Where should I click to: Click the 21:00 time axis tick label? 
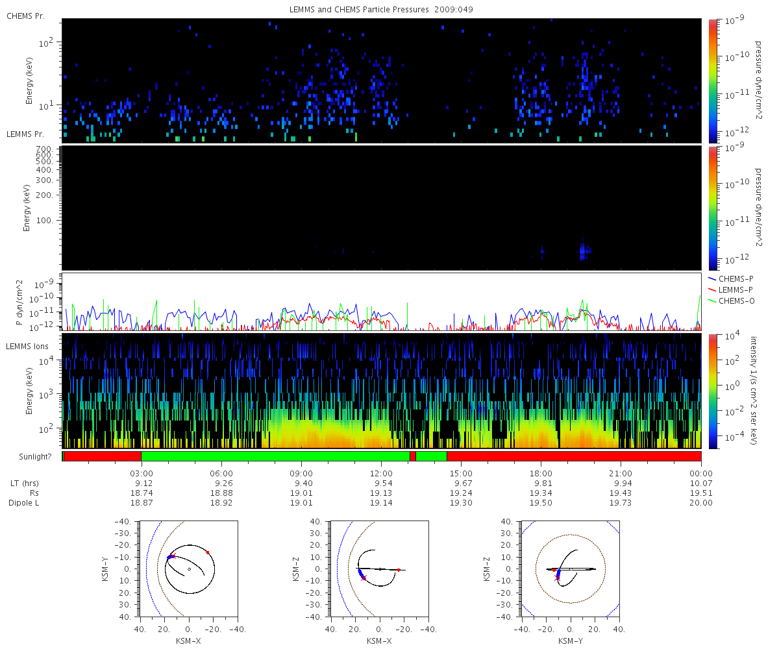pos(621,472)
